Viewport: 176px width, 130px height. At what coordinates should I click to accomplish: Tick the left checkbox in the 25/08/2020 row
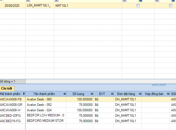138,5
